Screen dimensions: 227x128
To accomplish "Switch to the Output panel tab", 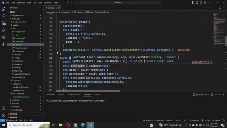I will pyautogui.click(x=61, y=95).
